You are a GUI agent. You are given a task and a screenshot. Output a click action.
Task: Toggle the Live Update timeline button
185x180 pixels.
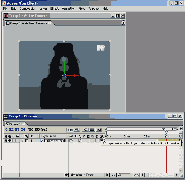70,130
